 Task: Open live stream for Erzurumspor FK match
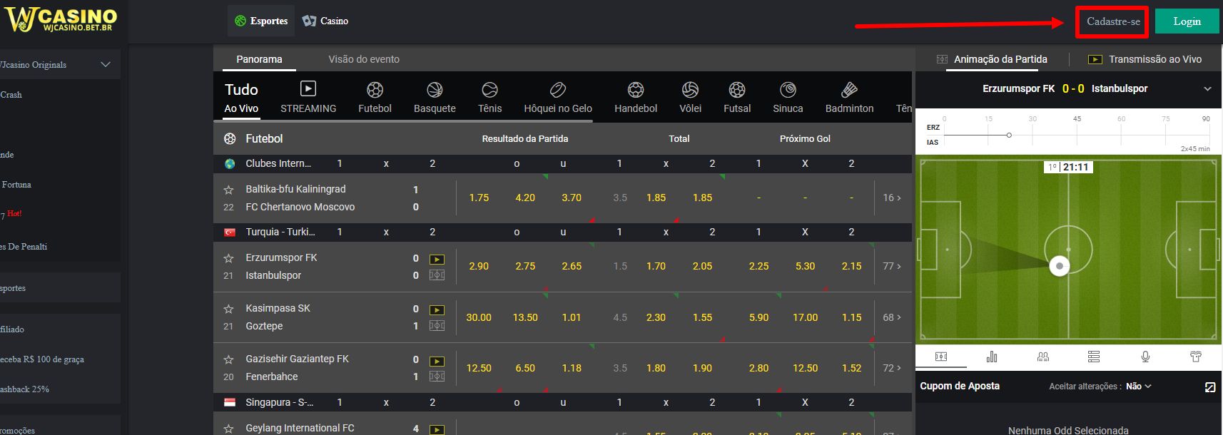click(x=437, y=260)
